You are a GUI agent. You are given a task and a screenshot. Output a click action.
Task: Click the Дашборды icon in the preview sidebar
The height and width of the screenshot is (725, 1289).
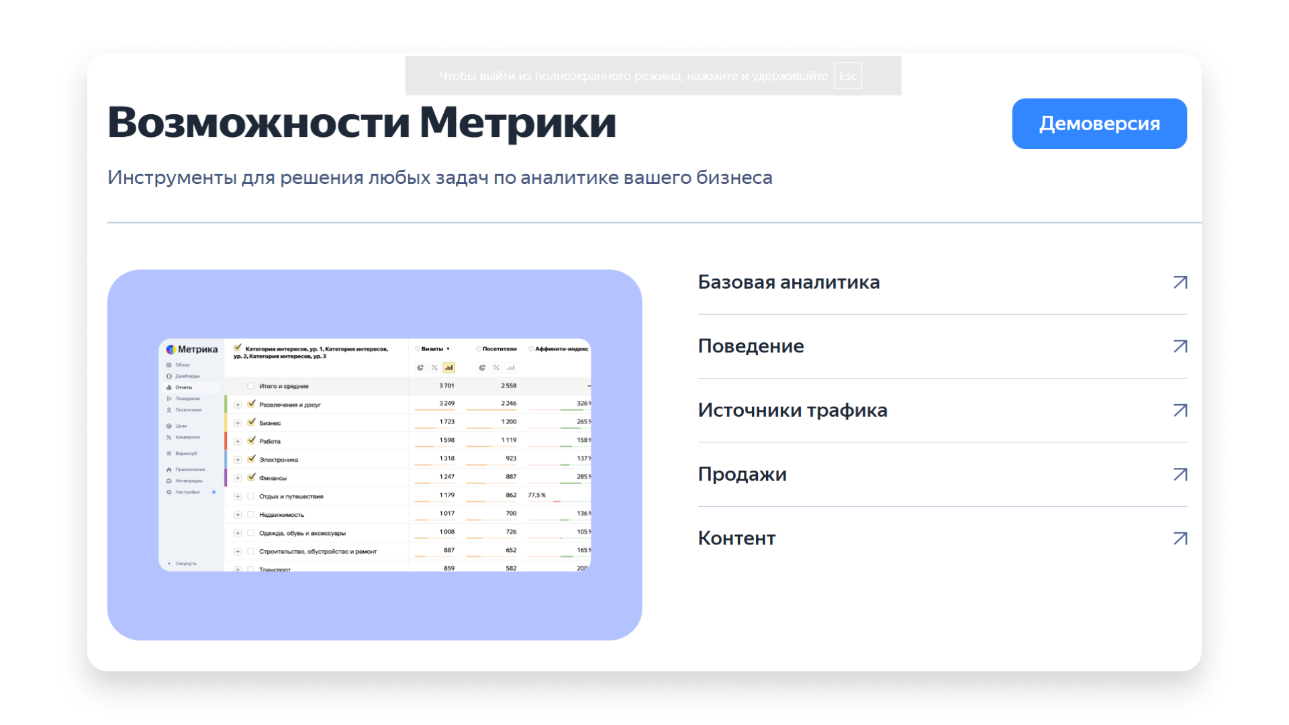169,376
